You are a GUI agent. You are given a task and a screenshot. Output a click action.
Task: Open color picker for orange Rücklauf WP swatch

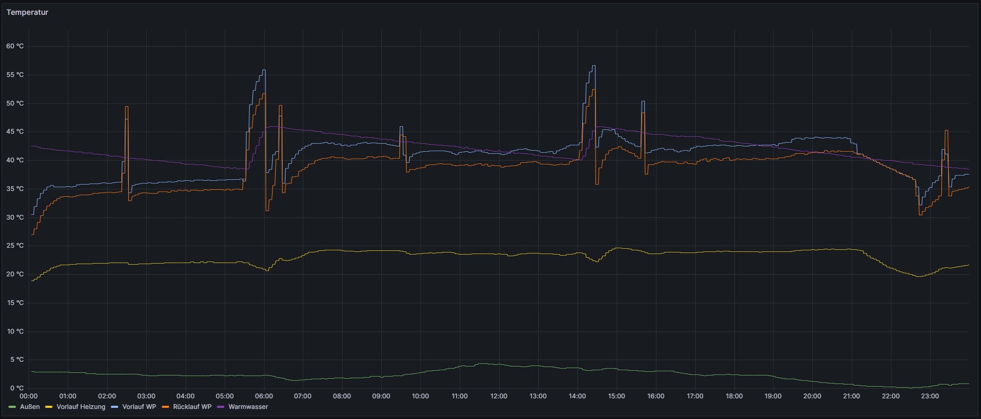166,407
